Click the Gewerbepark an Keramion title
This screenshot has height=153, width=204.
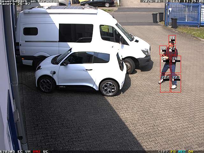point(29,1)
